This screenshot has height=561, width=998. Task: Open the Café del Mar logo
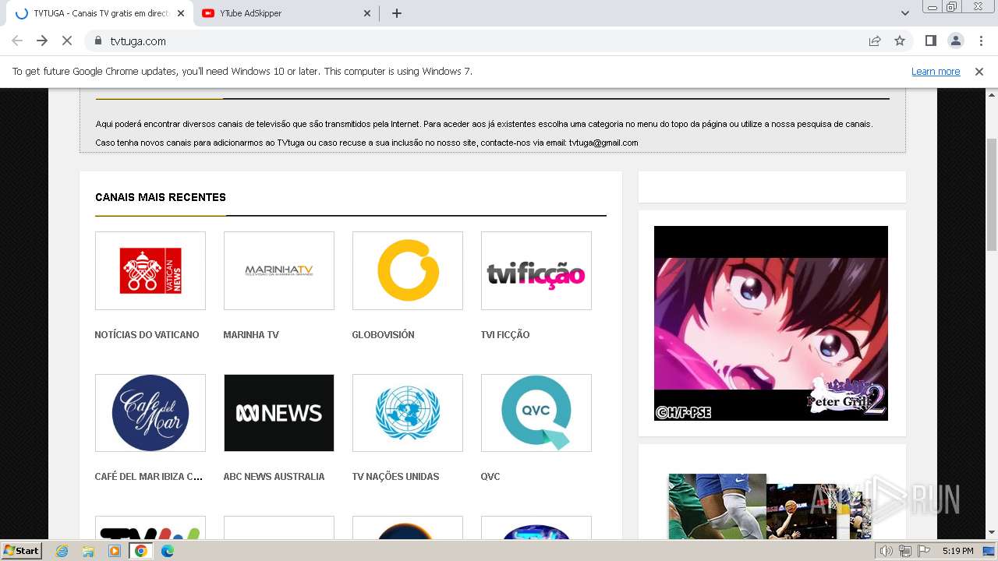coord(150,413)
